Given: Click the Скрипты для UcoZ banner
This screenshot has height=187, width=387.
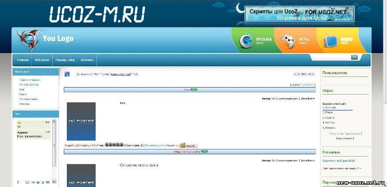Looking at the screenshot, I should coord(299,14).
